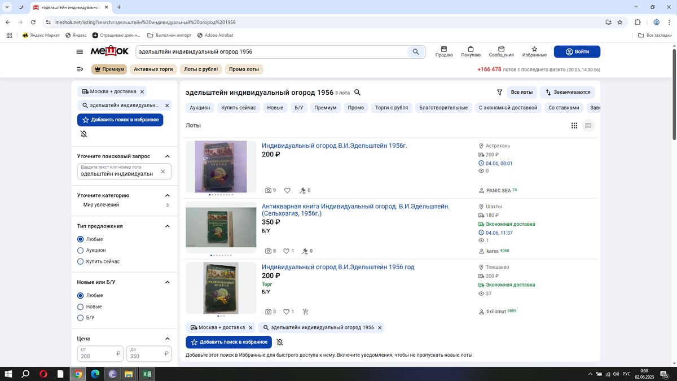Click the Войти login button
The image size is (677, 381).
point(577,52)
